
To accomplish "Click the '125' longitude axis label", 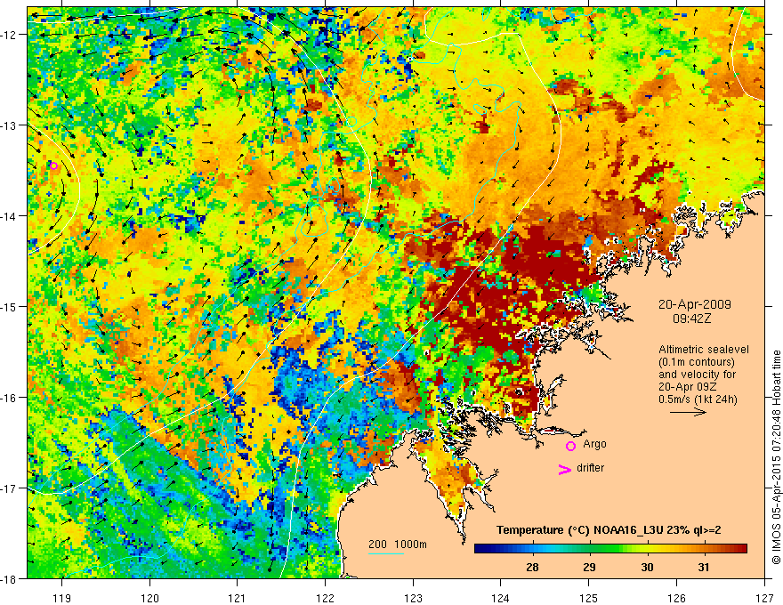I will [x=589, y=598].
